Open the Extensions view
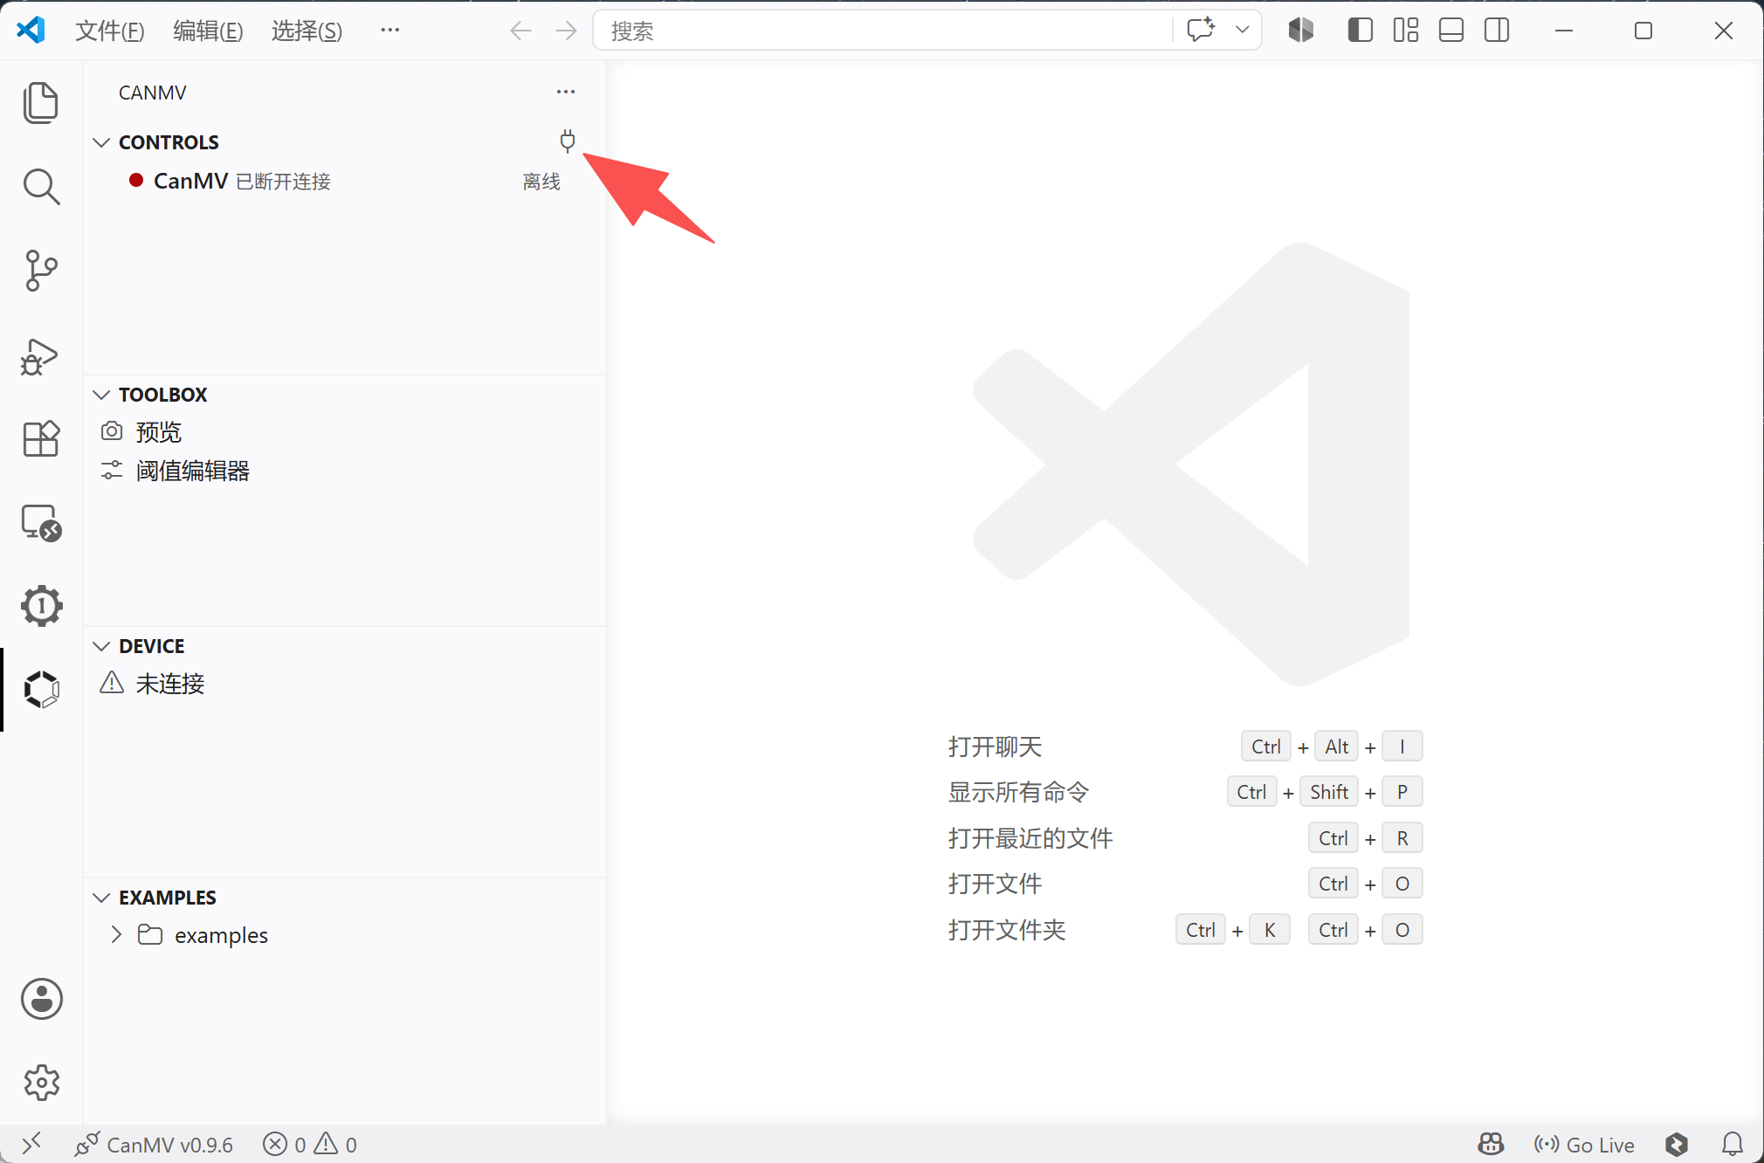The width and height of the screenshot is (1764, 1163). tap(41, 438)
